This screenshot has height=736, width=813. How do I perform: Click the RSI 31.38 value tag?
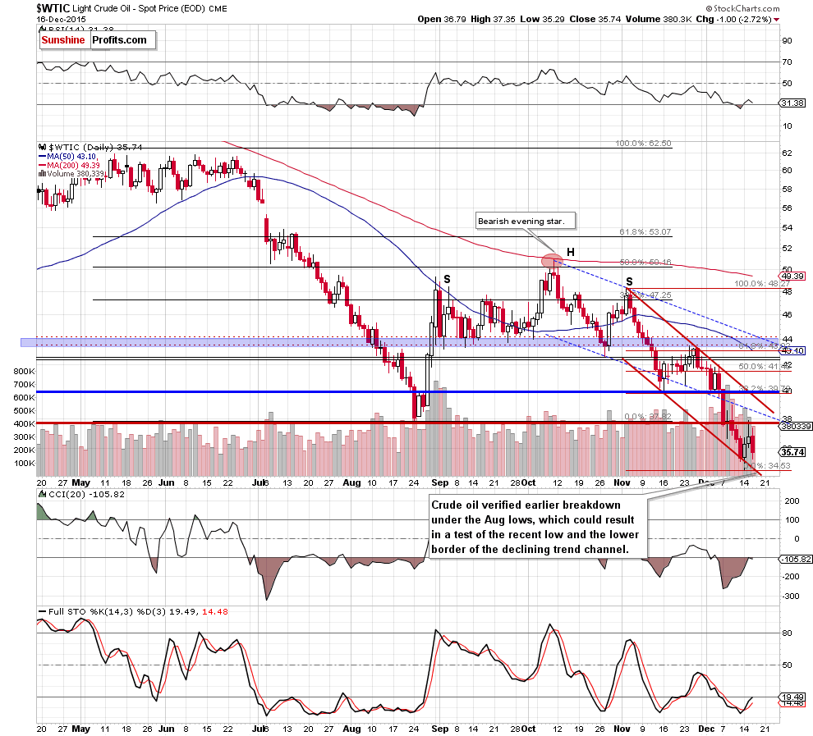(x=792, y=103)
